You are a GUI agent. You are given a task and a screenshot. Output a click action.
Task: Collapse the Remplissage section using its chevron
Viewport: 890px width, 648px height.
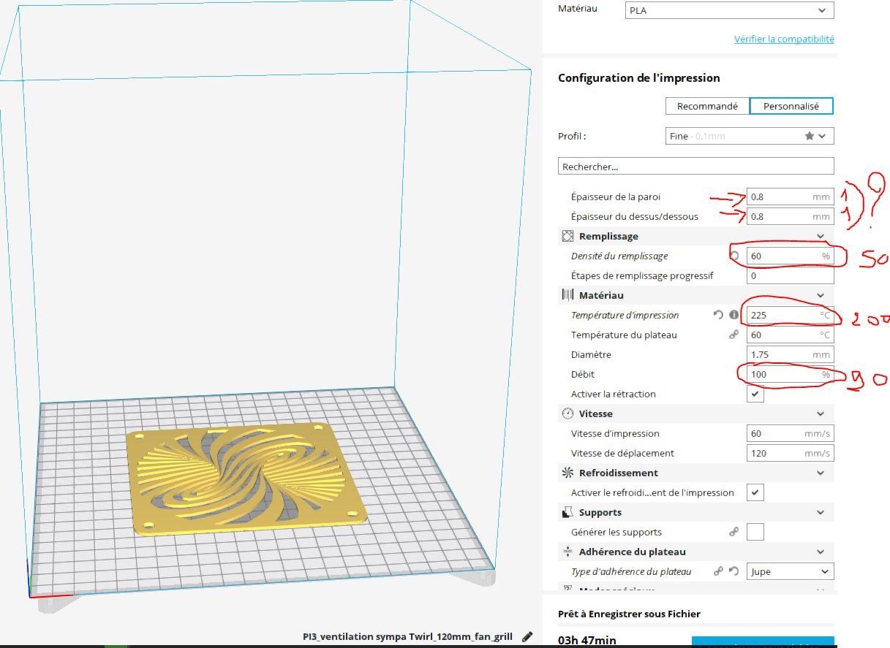coord(821,236)
